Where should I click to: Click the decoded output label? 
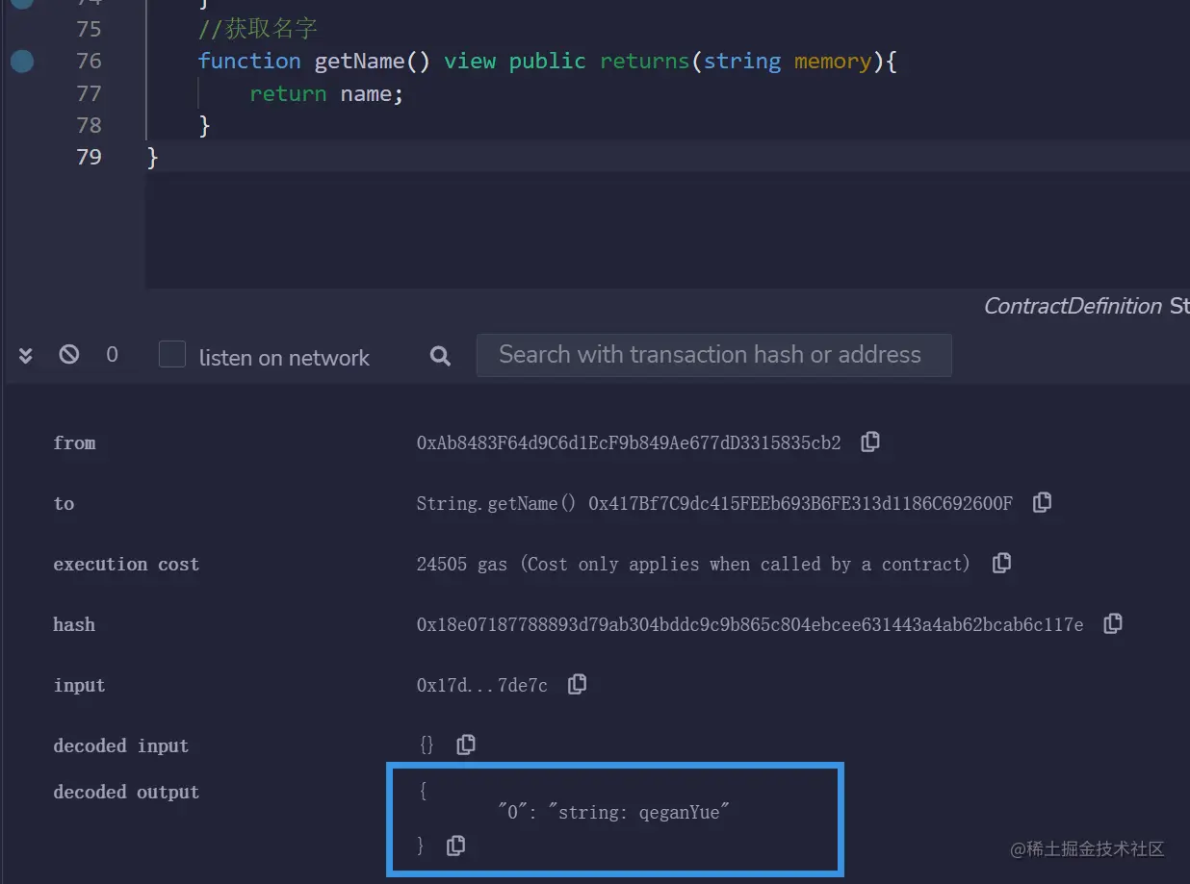[126, 792]
